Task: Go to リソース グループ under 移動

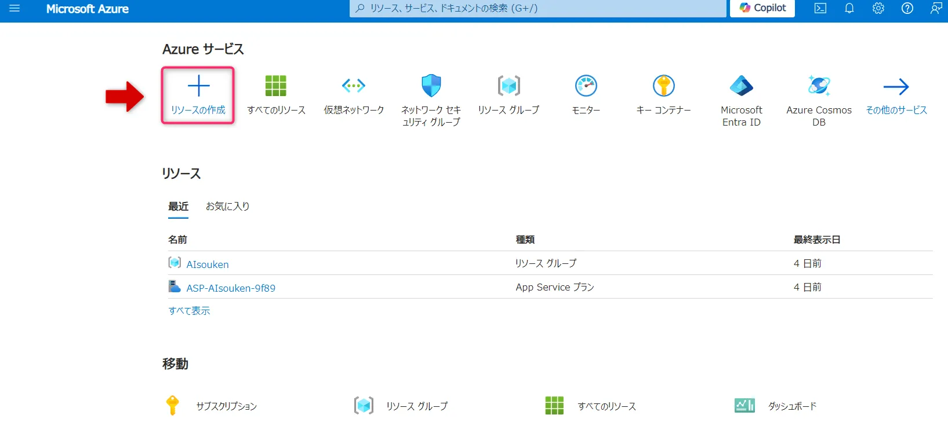Action: coord(417,406)
